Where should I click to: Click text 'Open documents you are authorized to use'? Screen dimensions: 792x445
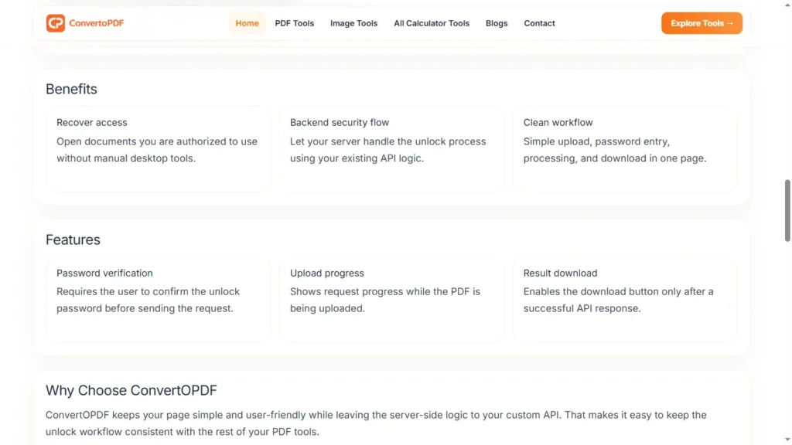point(157,142)
